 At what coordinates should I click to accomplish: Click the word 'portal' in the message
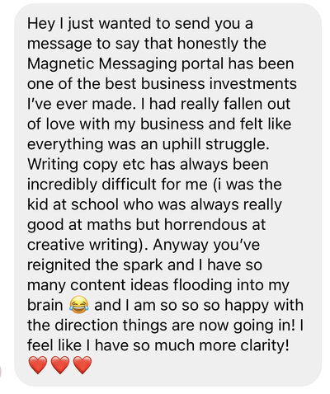pos(202,64)
